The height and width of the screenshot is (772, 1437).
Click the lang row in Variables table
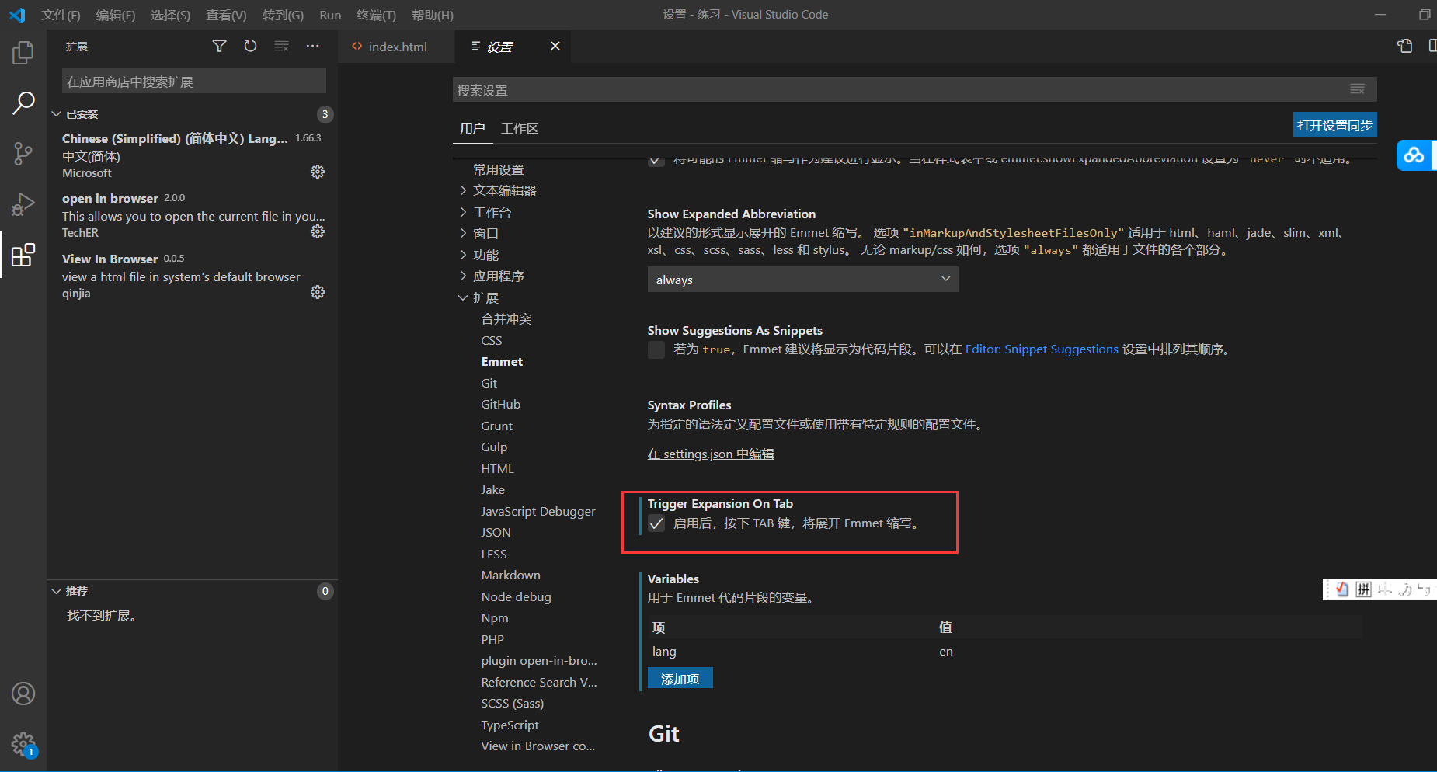pos(1005,652)
